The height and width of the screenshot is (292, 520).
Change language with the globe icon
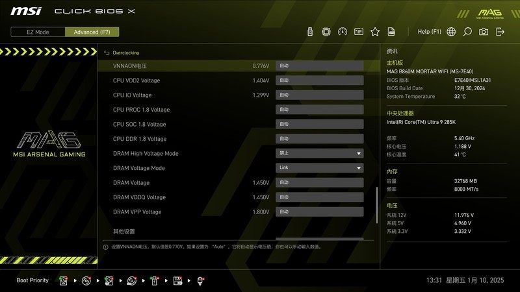pos(451,32)
